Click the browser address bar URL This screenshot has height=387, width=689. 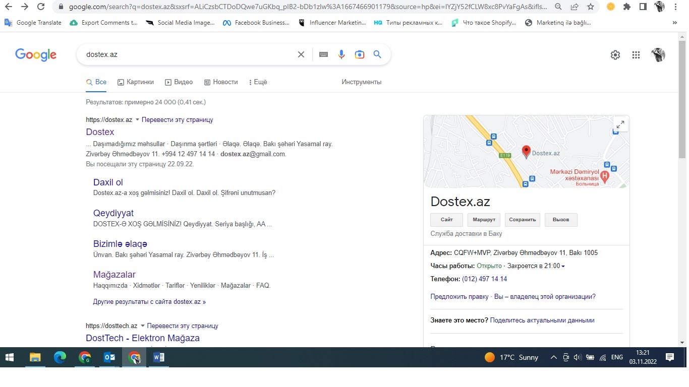click(308, 7)
